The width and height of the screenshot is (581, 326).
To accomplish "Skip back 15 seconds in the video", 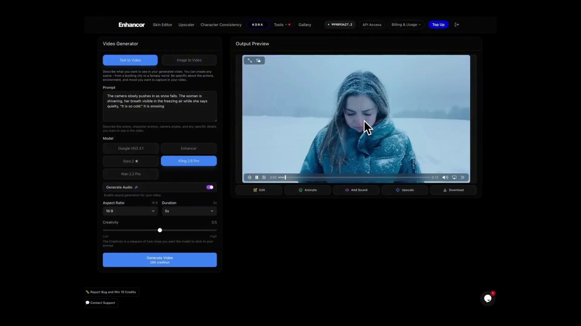I will (x=249, y=177).
